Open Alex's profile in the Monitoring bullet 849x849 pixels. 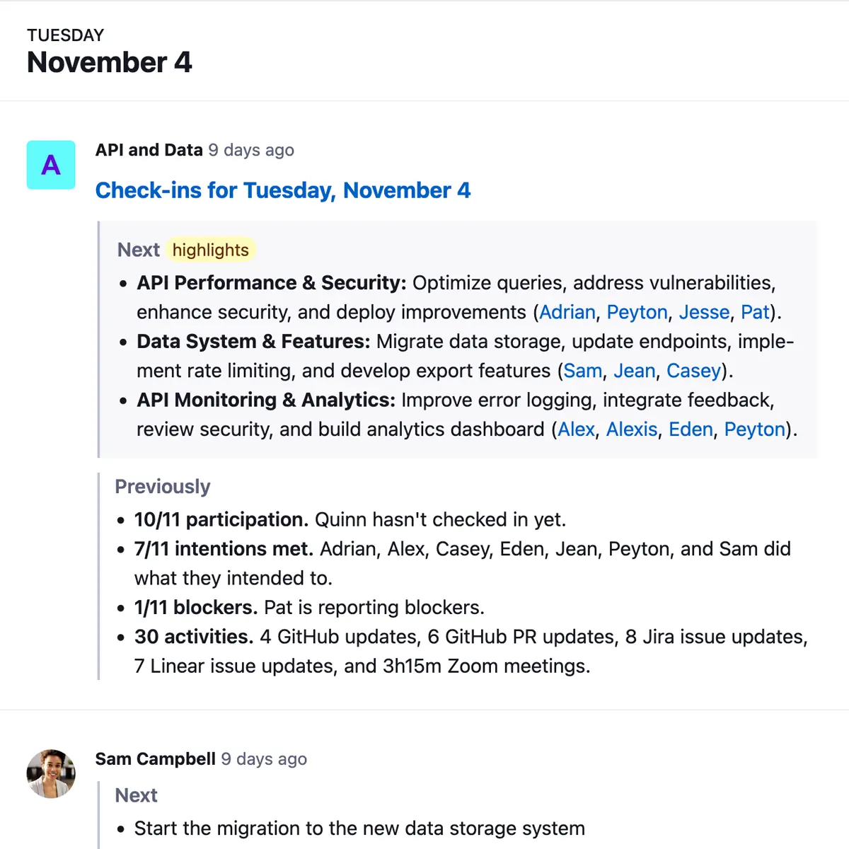[x=575, y=429]
